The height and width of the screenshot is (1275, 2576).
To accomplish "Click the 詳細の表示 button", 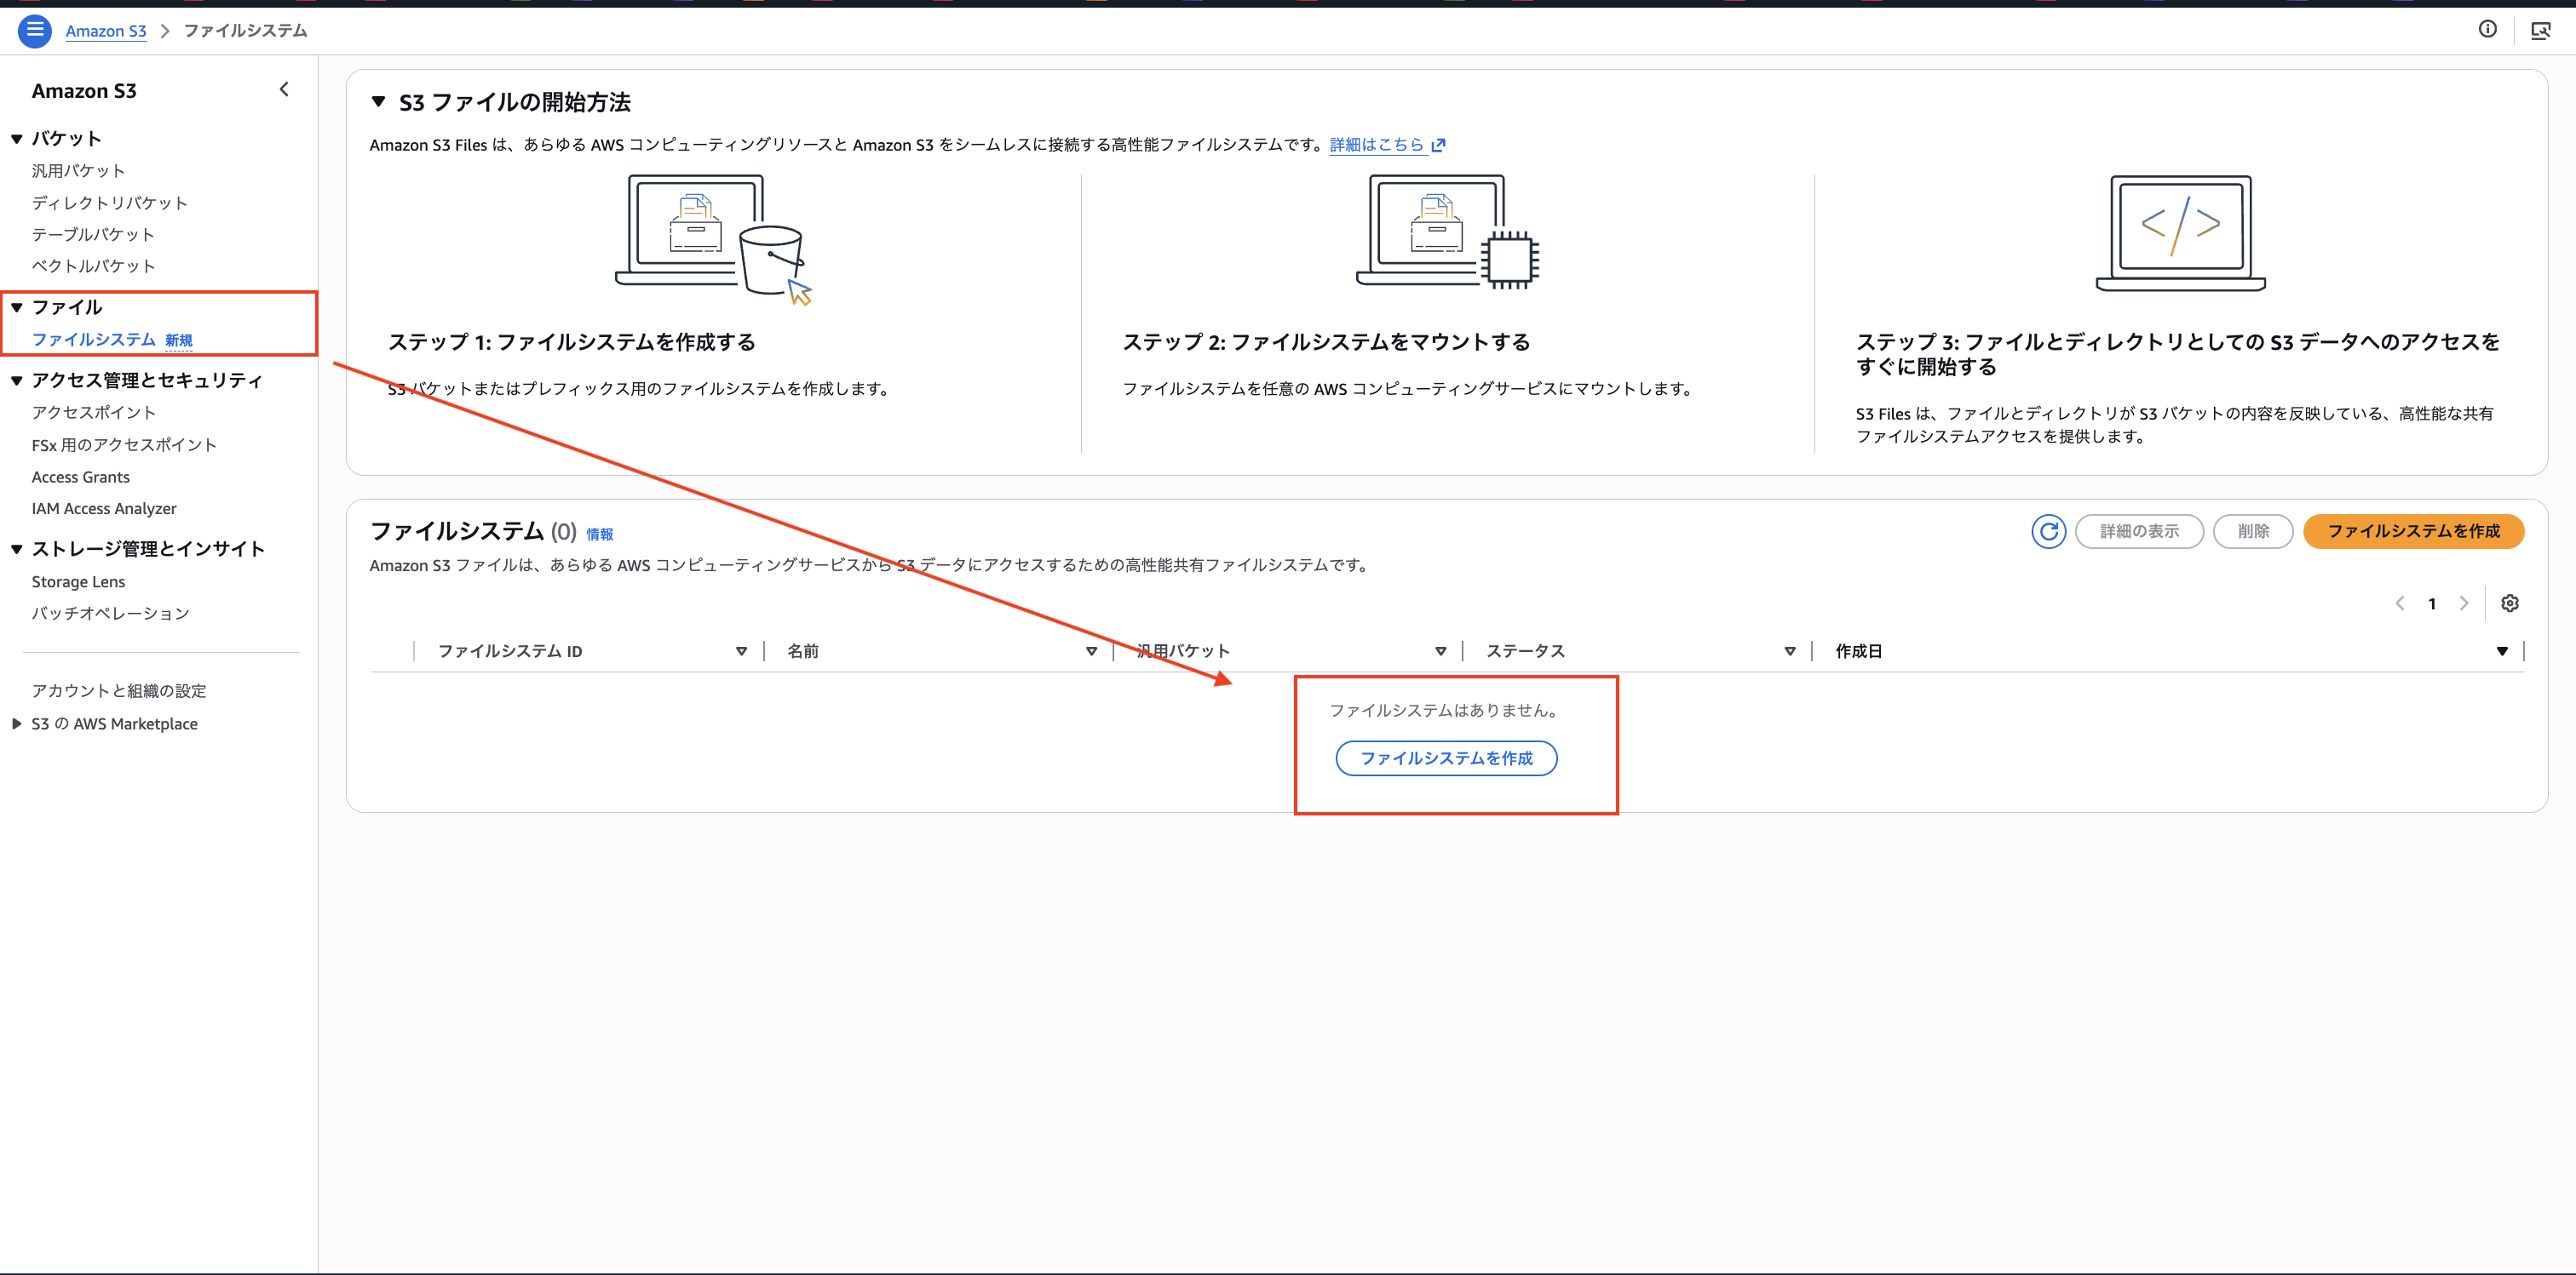I will click(2139, 530).
